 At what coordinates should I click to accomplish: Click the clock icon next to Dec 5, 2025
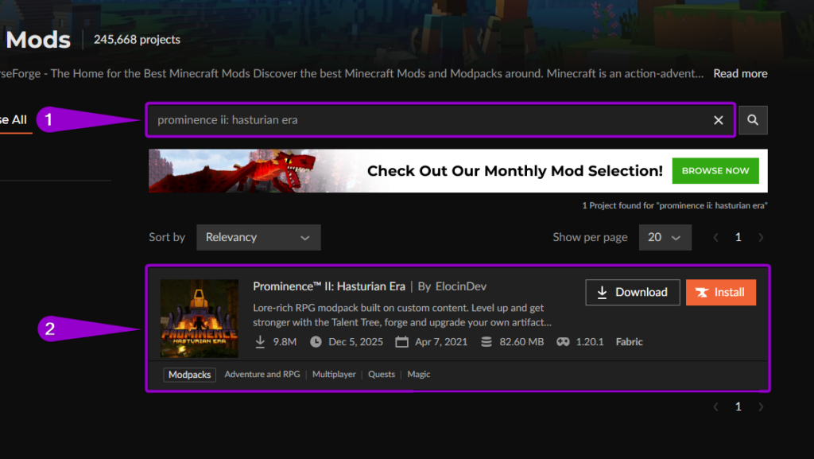[x=317, y=341]
